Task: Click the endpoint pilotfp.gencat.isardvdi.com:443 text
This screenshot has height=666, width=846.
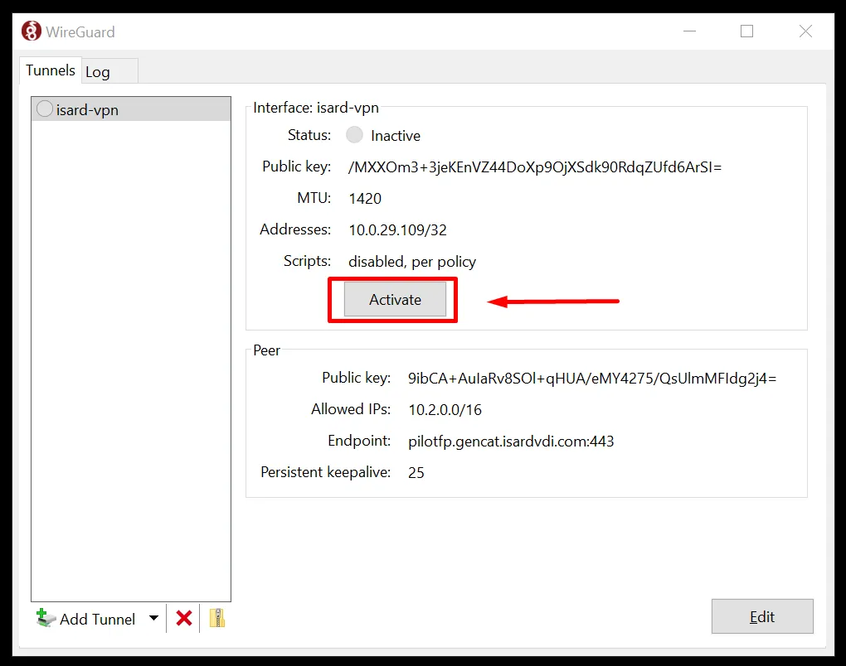Action: [511, 442]
